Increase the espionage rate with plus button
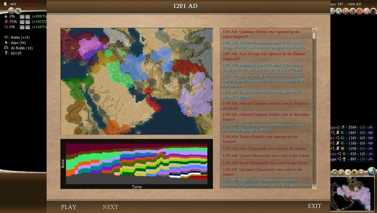Screen dimensions: 377x213 pyautogui.click(x=22, y=27)
